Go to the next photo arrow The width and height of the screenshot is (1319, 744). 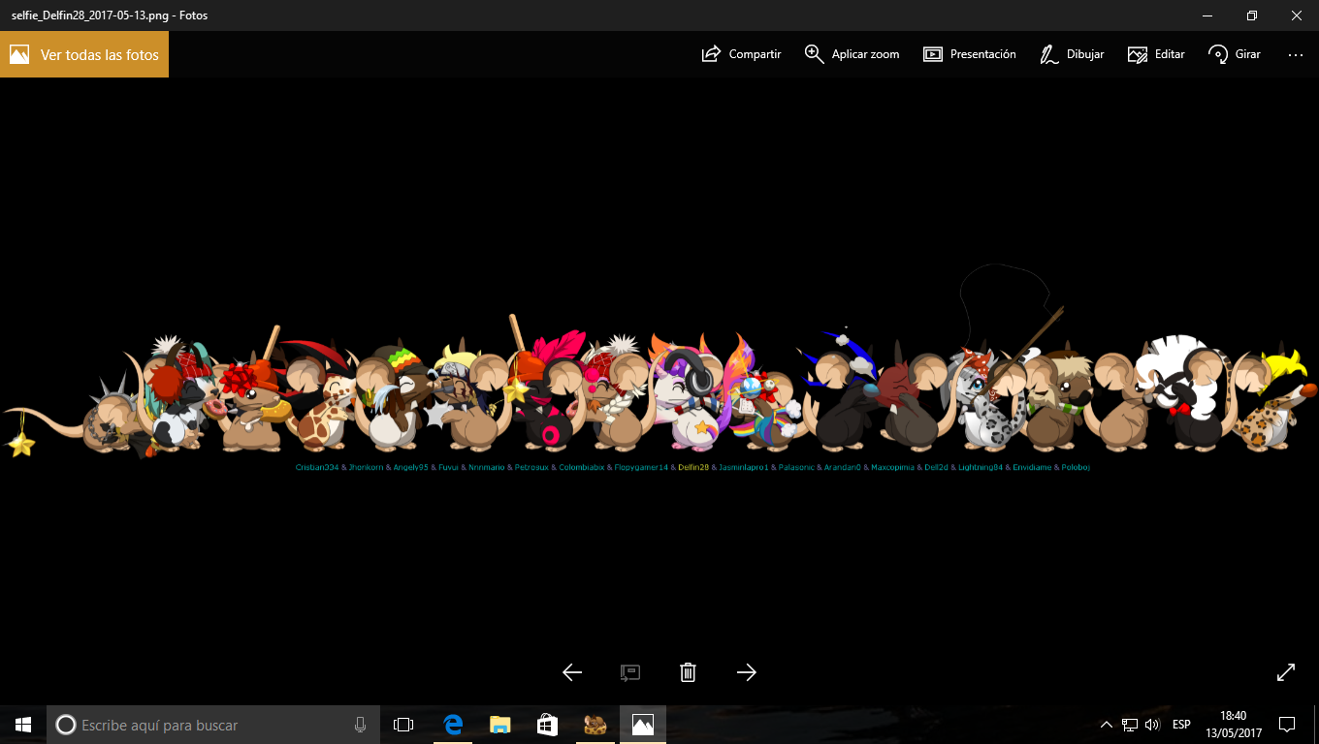coord(747,672)
